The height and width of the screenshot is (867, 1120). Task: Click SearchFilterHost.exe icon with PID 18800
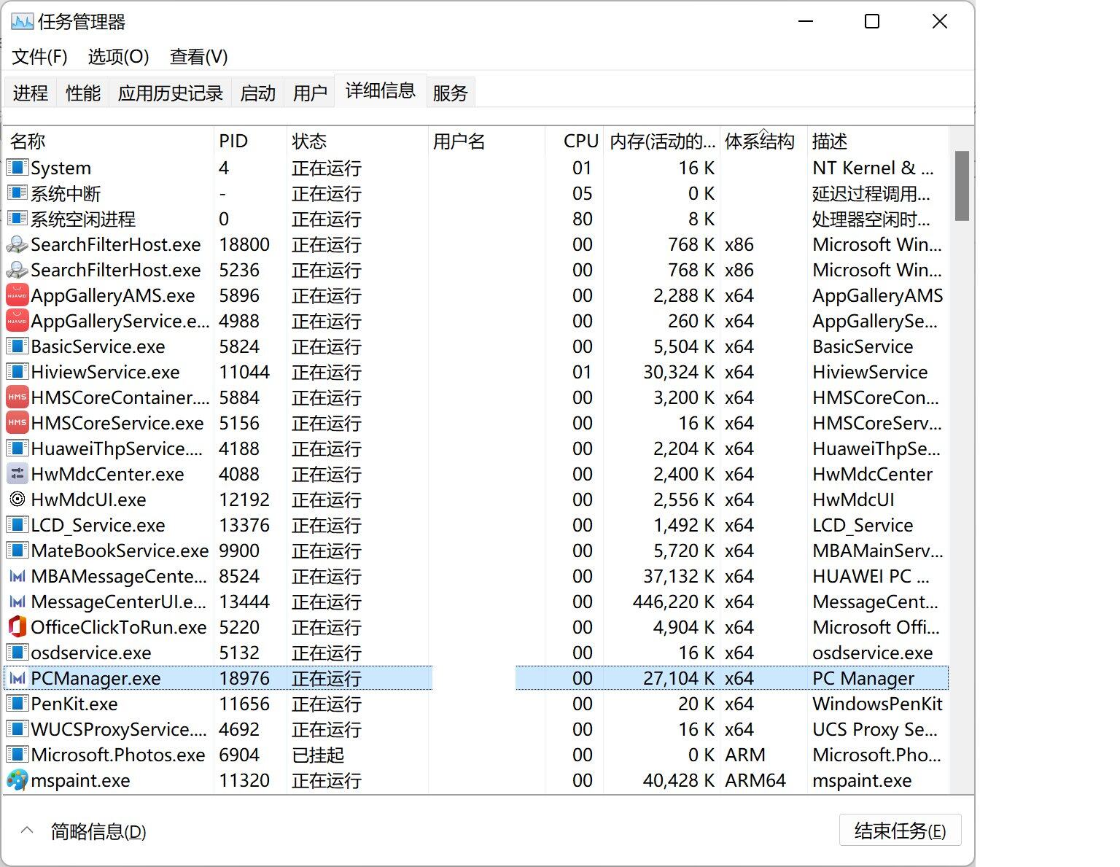tap(17, 244)
